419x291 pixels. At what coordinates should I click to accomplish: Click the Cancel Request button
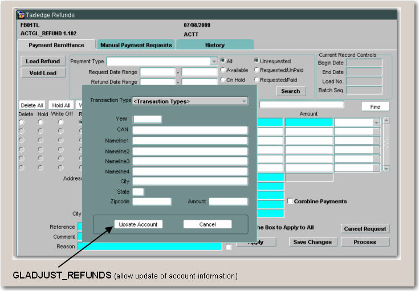[x=365, y=229]
